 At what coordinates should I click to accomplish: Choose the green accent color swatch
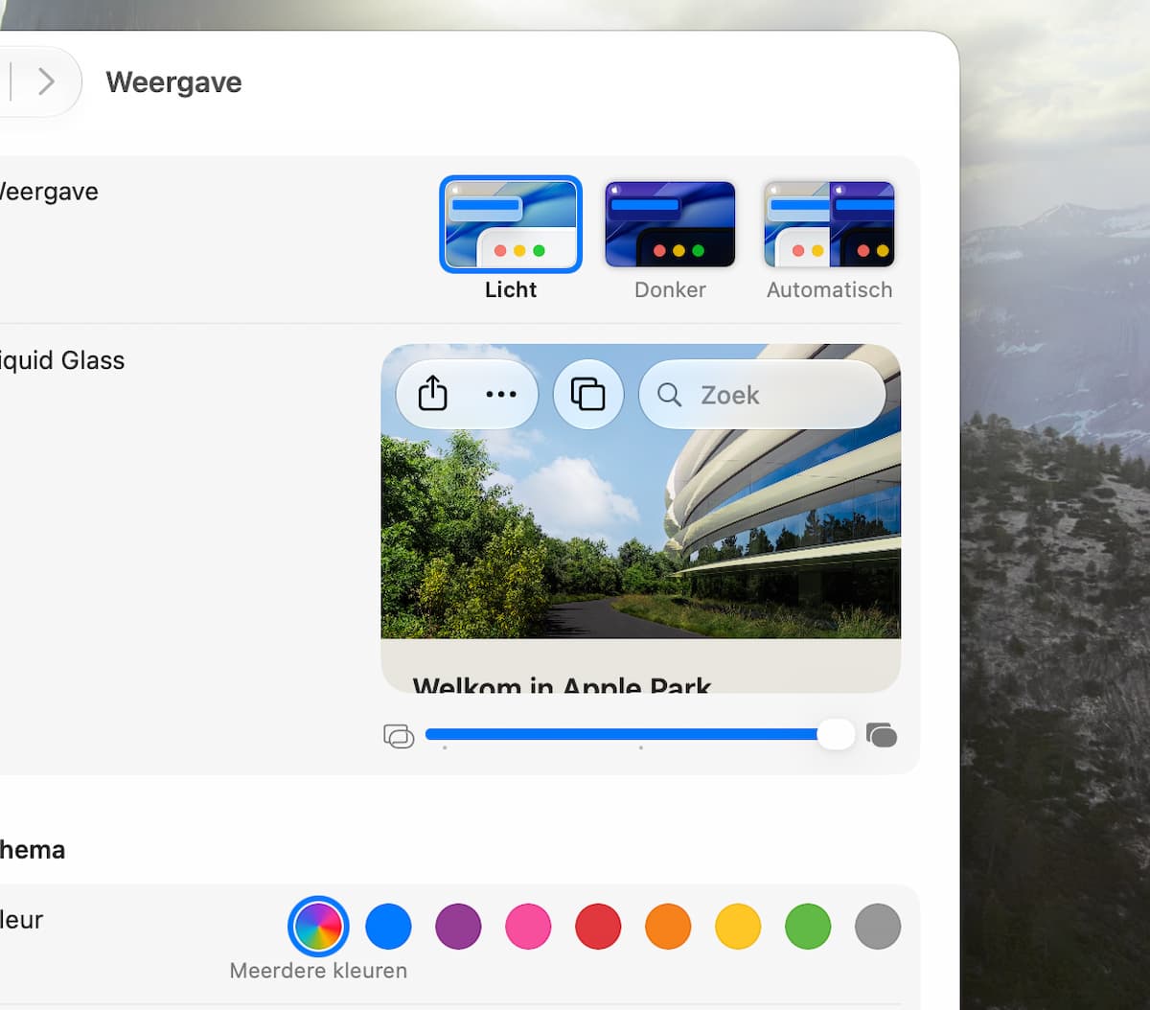pos(808,927)
